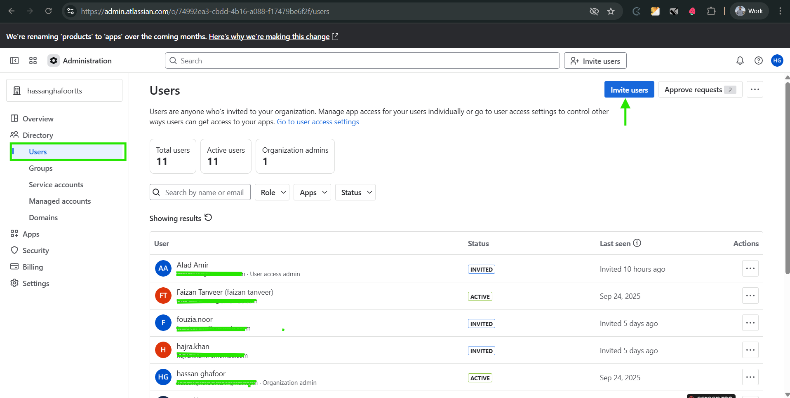Open the notifications bell
The height and width of the screenshot is (398, 790).
coord(739,60)
